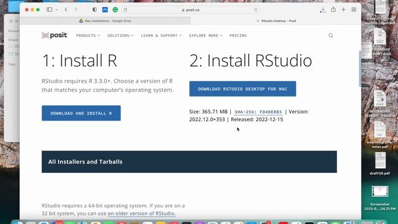Open the Pricing page

pyautogui.click(x=238, y=35)
